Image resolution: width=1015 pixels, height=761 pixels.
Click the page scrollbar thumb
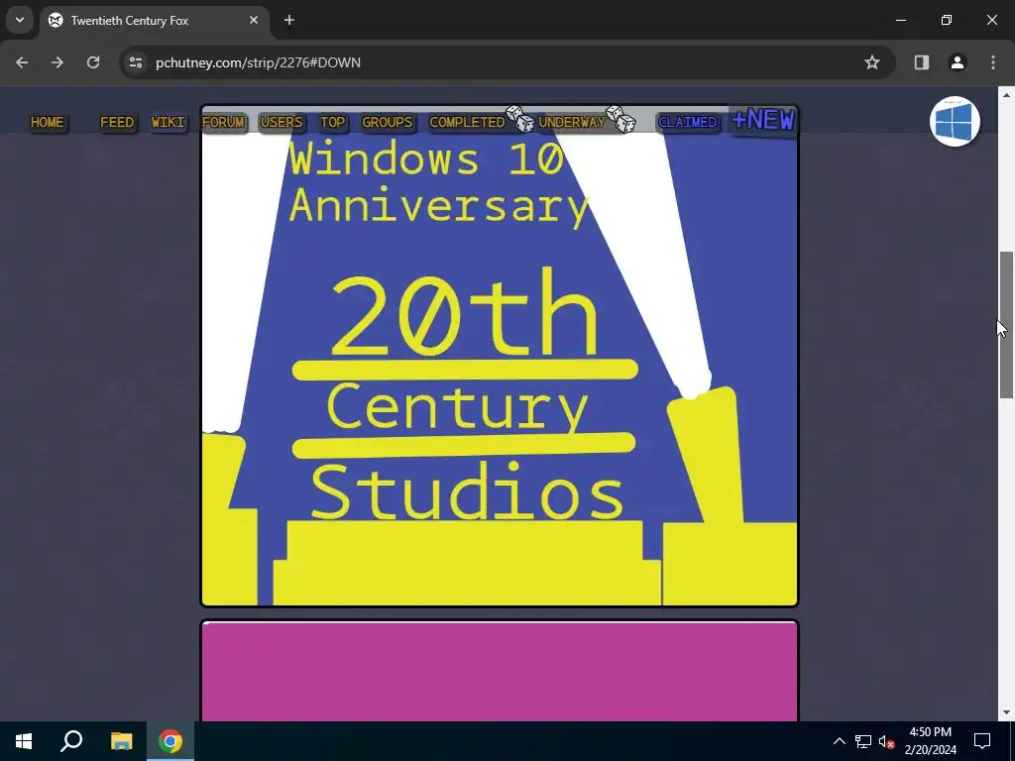coord(1006,325)
